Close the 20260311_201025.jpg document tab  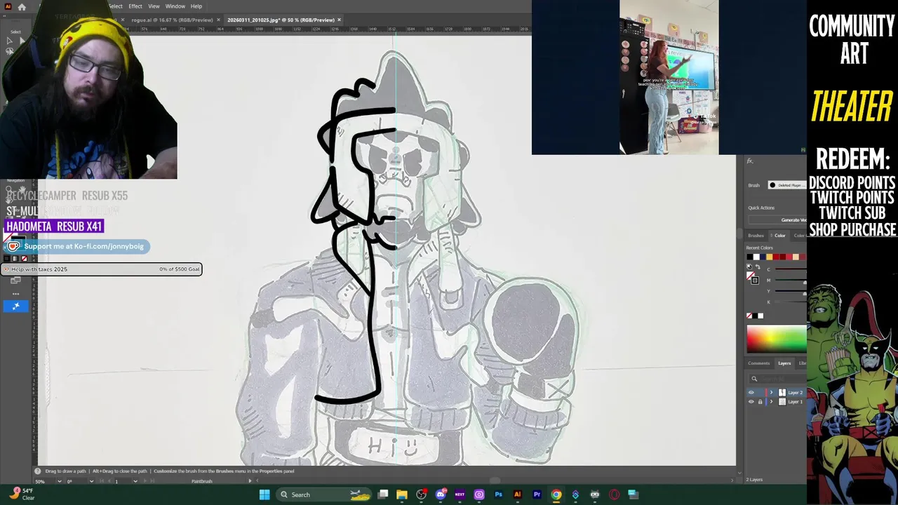pos(340,20)
